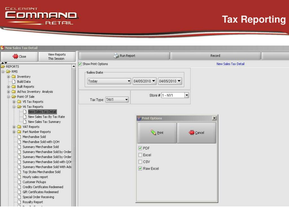The image size is (289, 216).
Task: Click the View Reports This Session button
Action: 57,56
